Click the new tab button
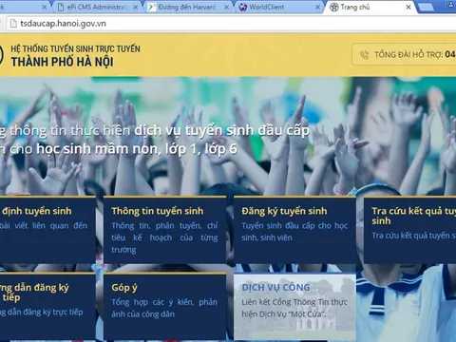This screenshot has width=456, height=342. [x=426, y=8]
